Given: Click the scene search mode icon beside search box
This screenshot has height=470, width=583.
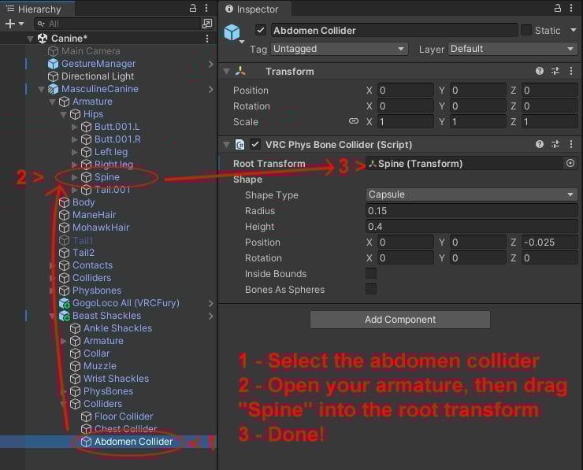Looking at the screenshot, I should tap(206, 24).
